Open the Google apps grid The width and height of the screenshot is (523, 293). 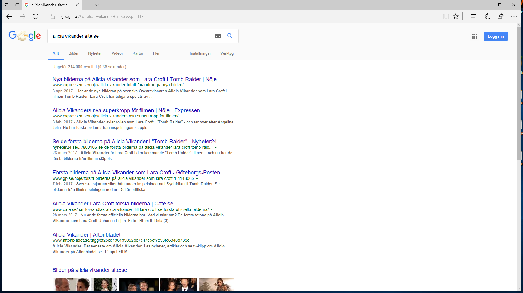pos(474,36)
